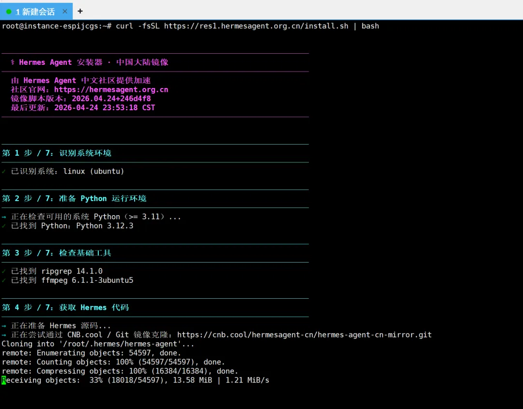The image size is (523, 409).
Task: Click the Receiving objects 33% progress line
Action: point(136,380)
